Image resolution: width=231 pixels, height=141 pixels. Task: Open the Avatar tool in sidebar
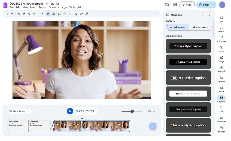pyautogui.click(x=221, y=29)
